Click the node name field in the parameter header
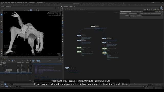This screenshot has height=92, width=164. [143, 11]
